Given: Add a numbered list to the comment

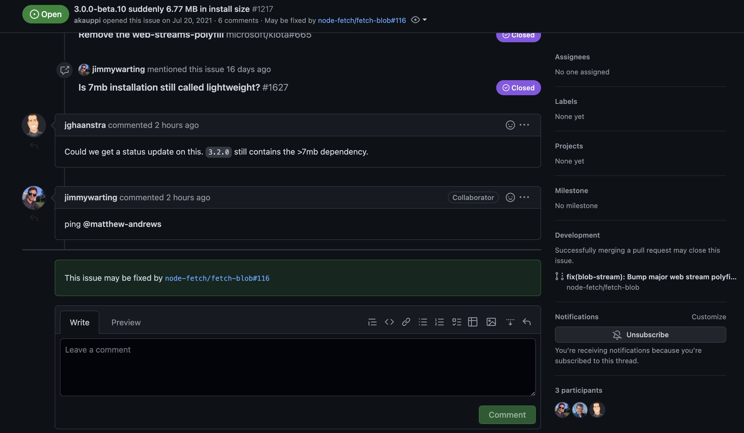Looking at the screenshot, I should pos(440,322).
